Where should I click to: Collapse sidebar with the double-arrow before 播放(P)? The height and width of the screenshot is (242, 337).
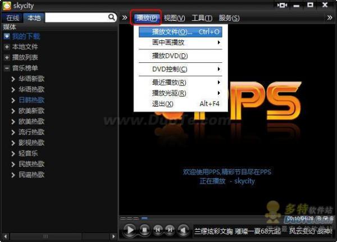(125, 17)
